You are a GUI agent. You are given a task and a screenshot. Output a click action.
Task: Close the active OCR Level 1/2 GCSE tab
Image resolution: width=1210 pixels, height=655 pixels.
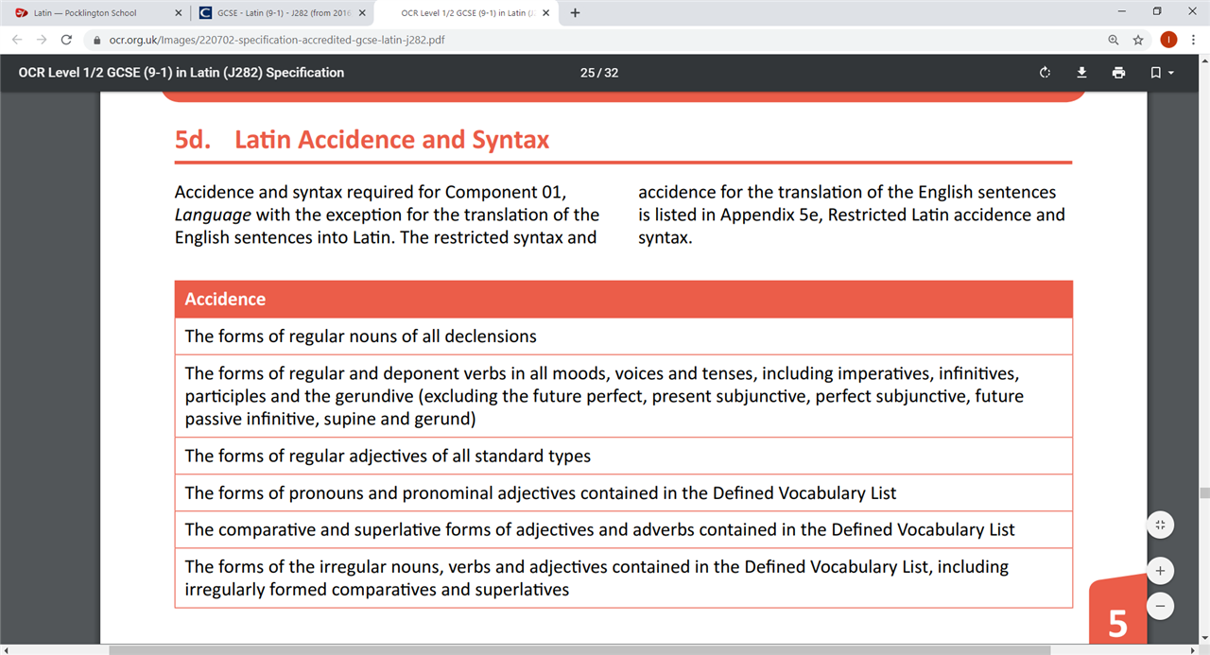pyautogui.click(x=547, y=13)
